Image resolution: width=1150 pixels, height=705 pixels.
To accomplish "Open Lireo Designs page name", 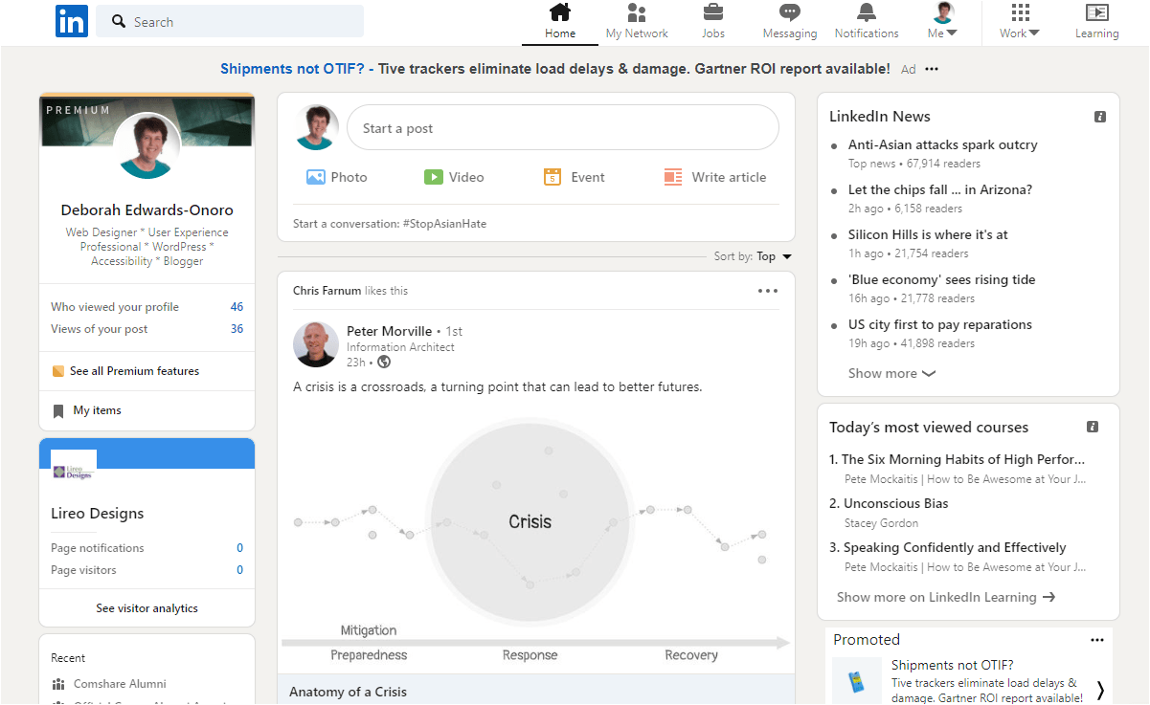I will tap(98, 514).
